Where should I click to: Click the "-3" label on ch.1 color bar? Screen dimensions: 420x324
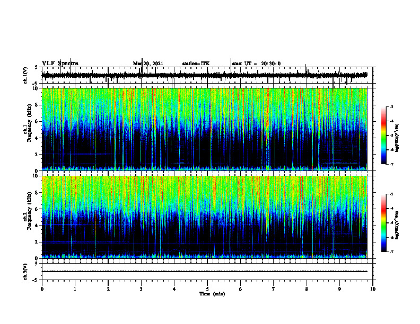pos(391,106)
